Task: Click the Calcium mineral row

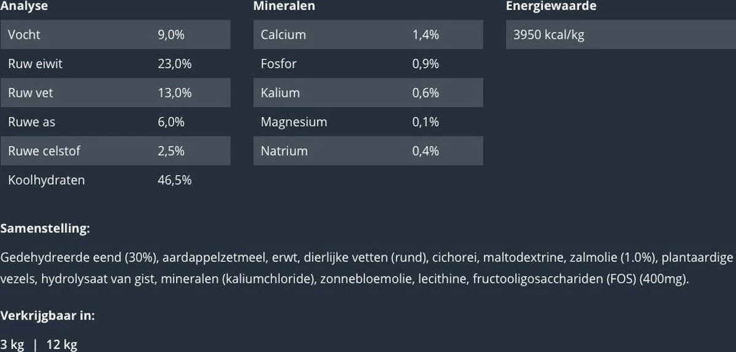Action: tap(367, 35)
